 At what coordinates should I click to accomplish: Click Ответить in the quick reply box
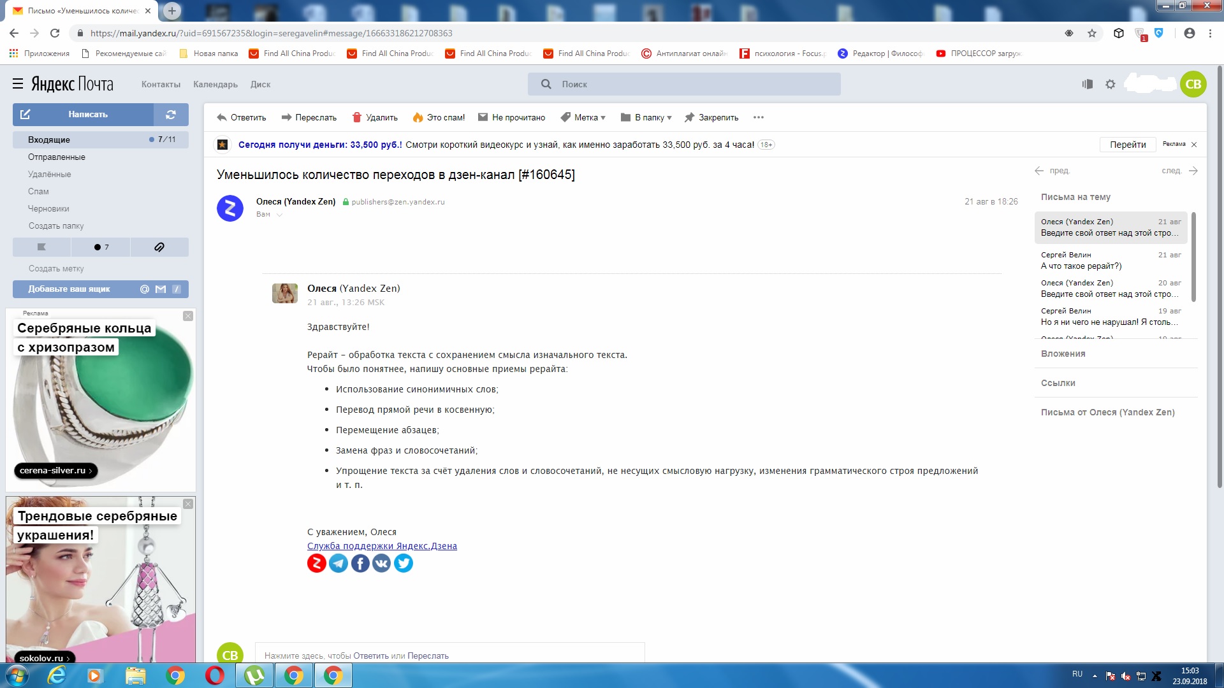point(371,656)
